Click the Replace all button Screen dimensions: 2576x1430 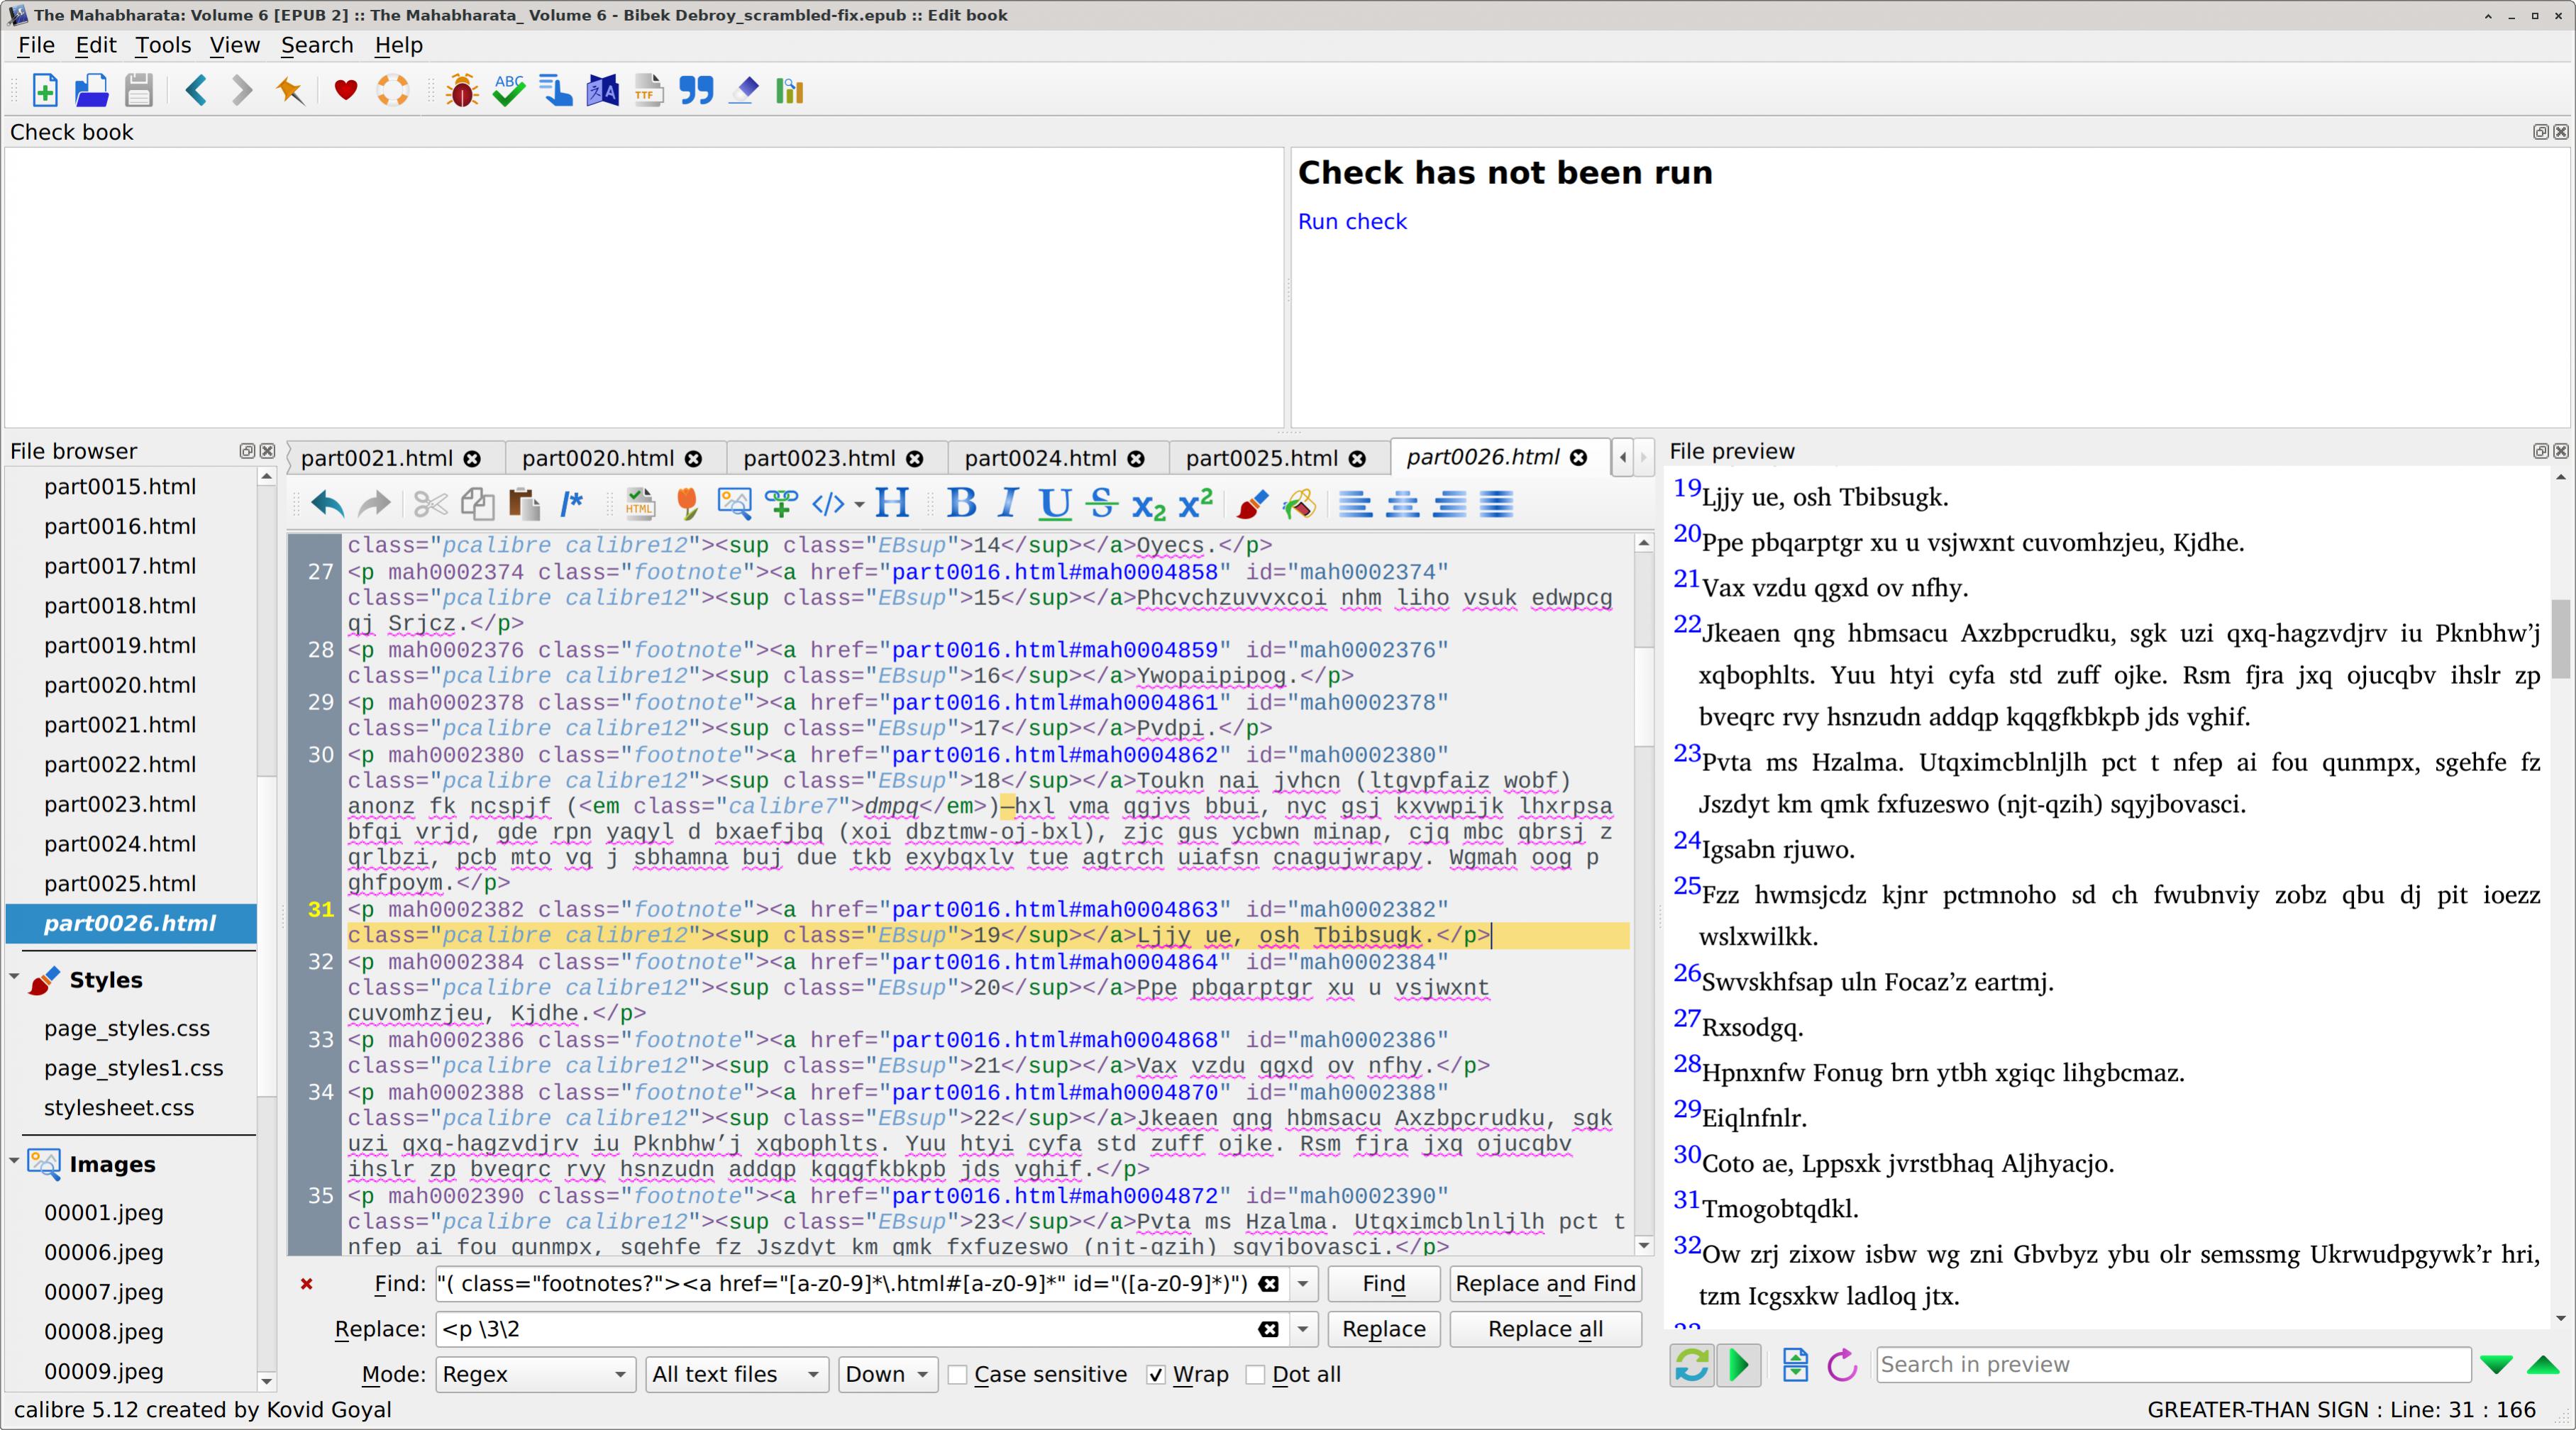tap(1544, 1329)
